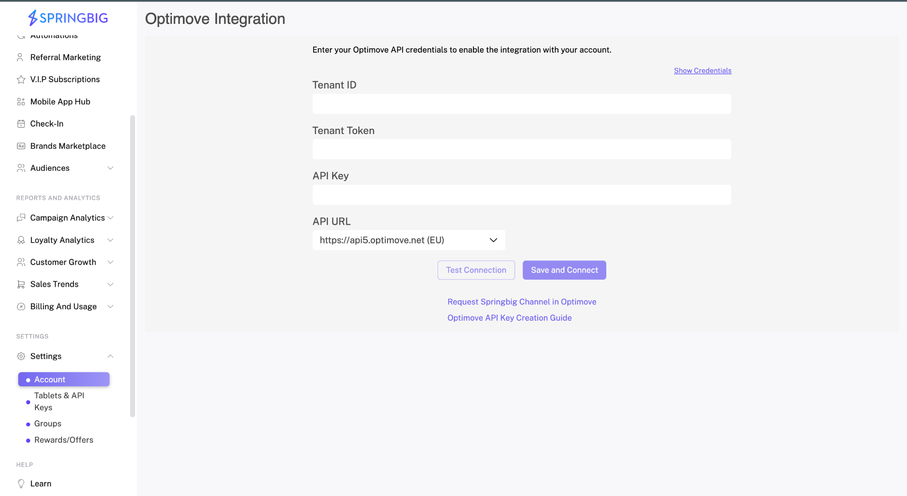Click the Optimove Integration heading

pos(215,19)
